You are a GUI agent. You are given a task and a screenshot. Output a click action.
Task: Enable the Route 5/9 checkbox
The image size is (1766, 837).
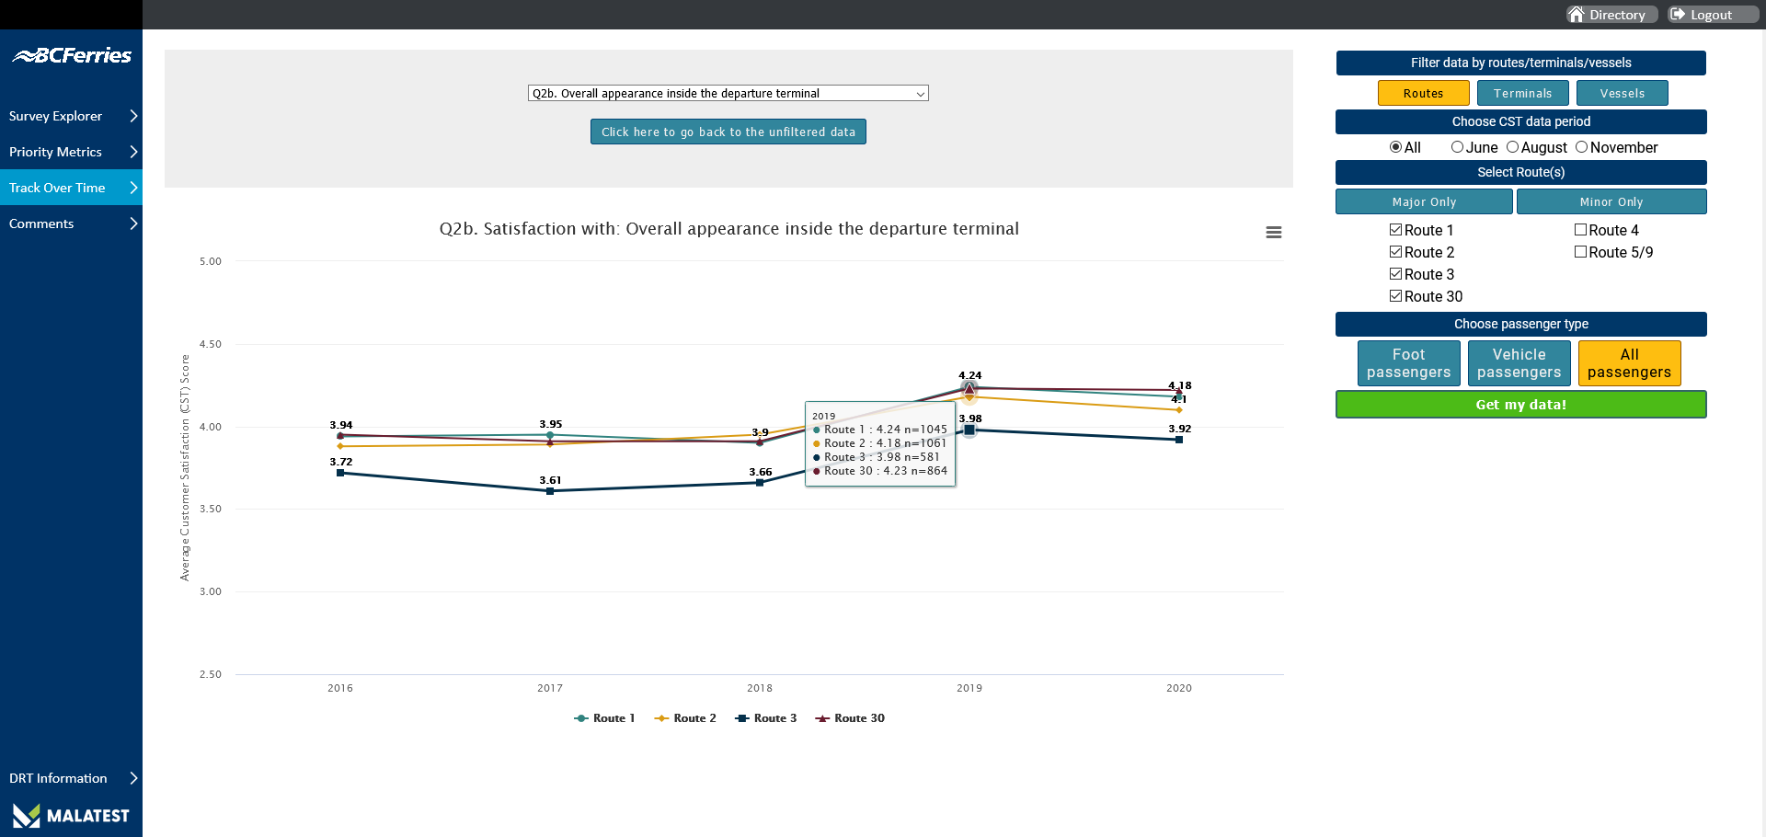point(1580,252)
